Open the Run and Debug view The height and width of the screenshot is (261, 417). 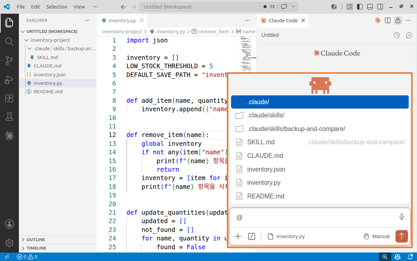click(9, 79)
